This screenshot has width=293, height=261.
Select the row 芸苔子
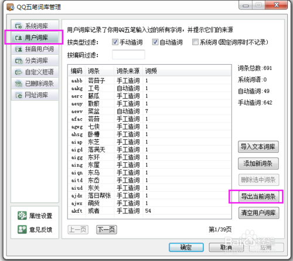click(149, 81)
